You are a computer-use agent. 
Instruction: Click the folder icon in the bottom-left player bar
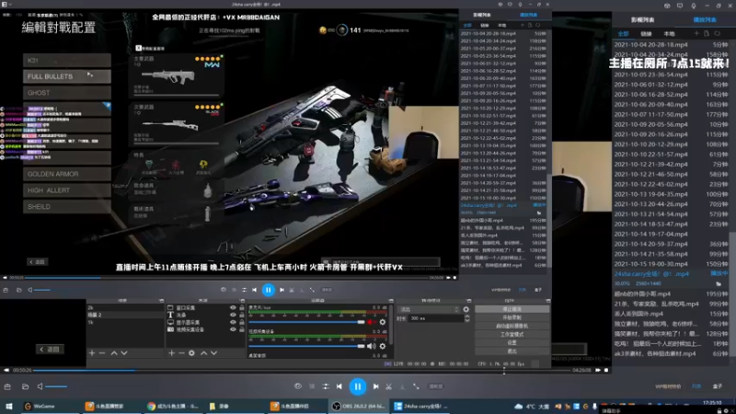pyautogui.click(x=26, y=386)
